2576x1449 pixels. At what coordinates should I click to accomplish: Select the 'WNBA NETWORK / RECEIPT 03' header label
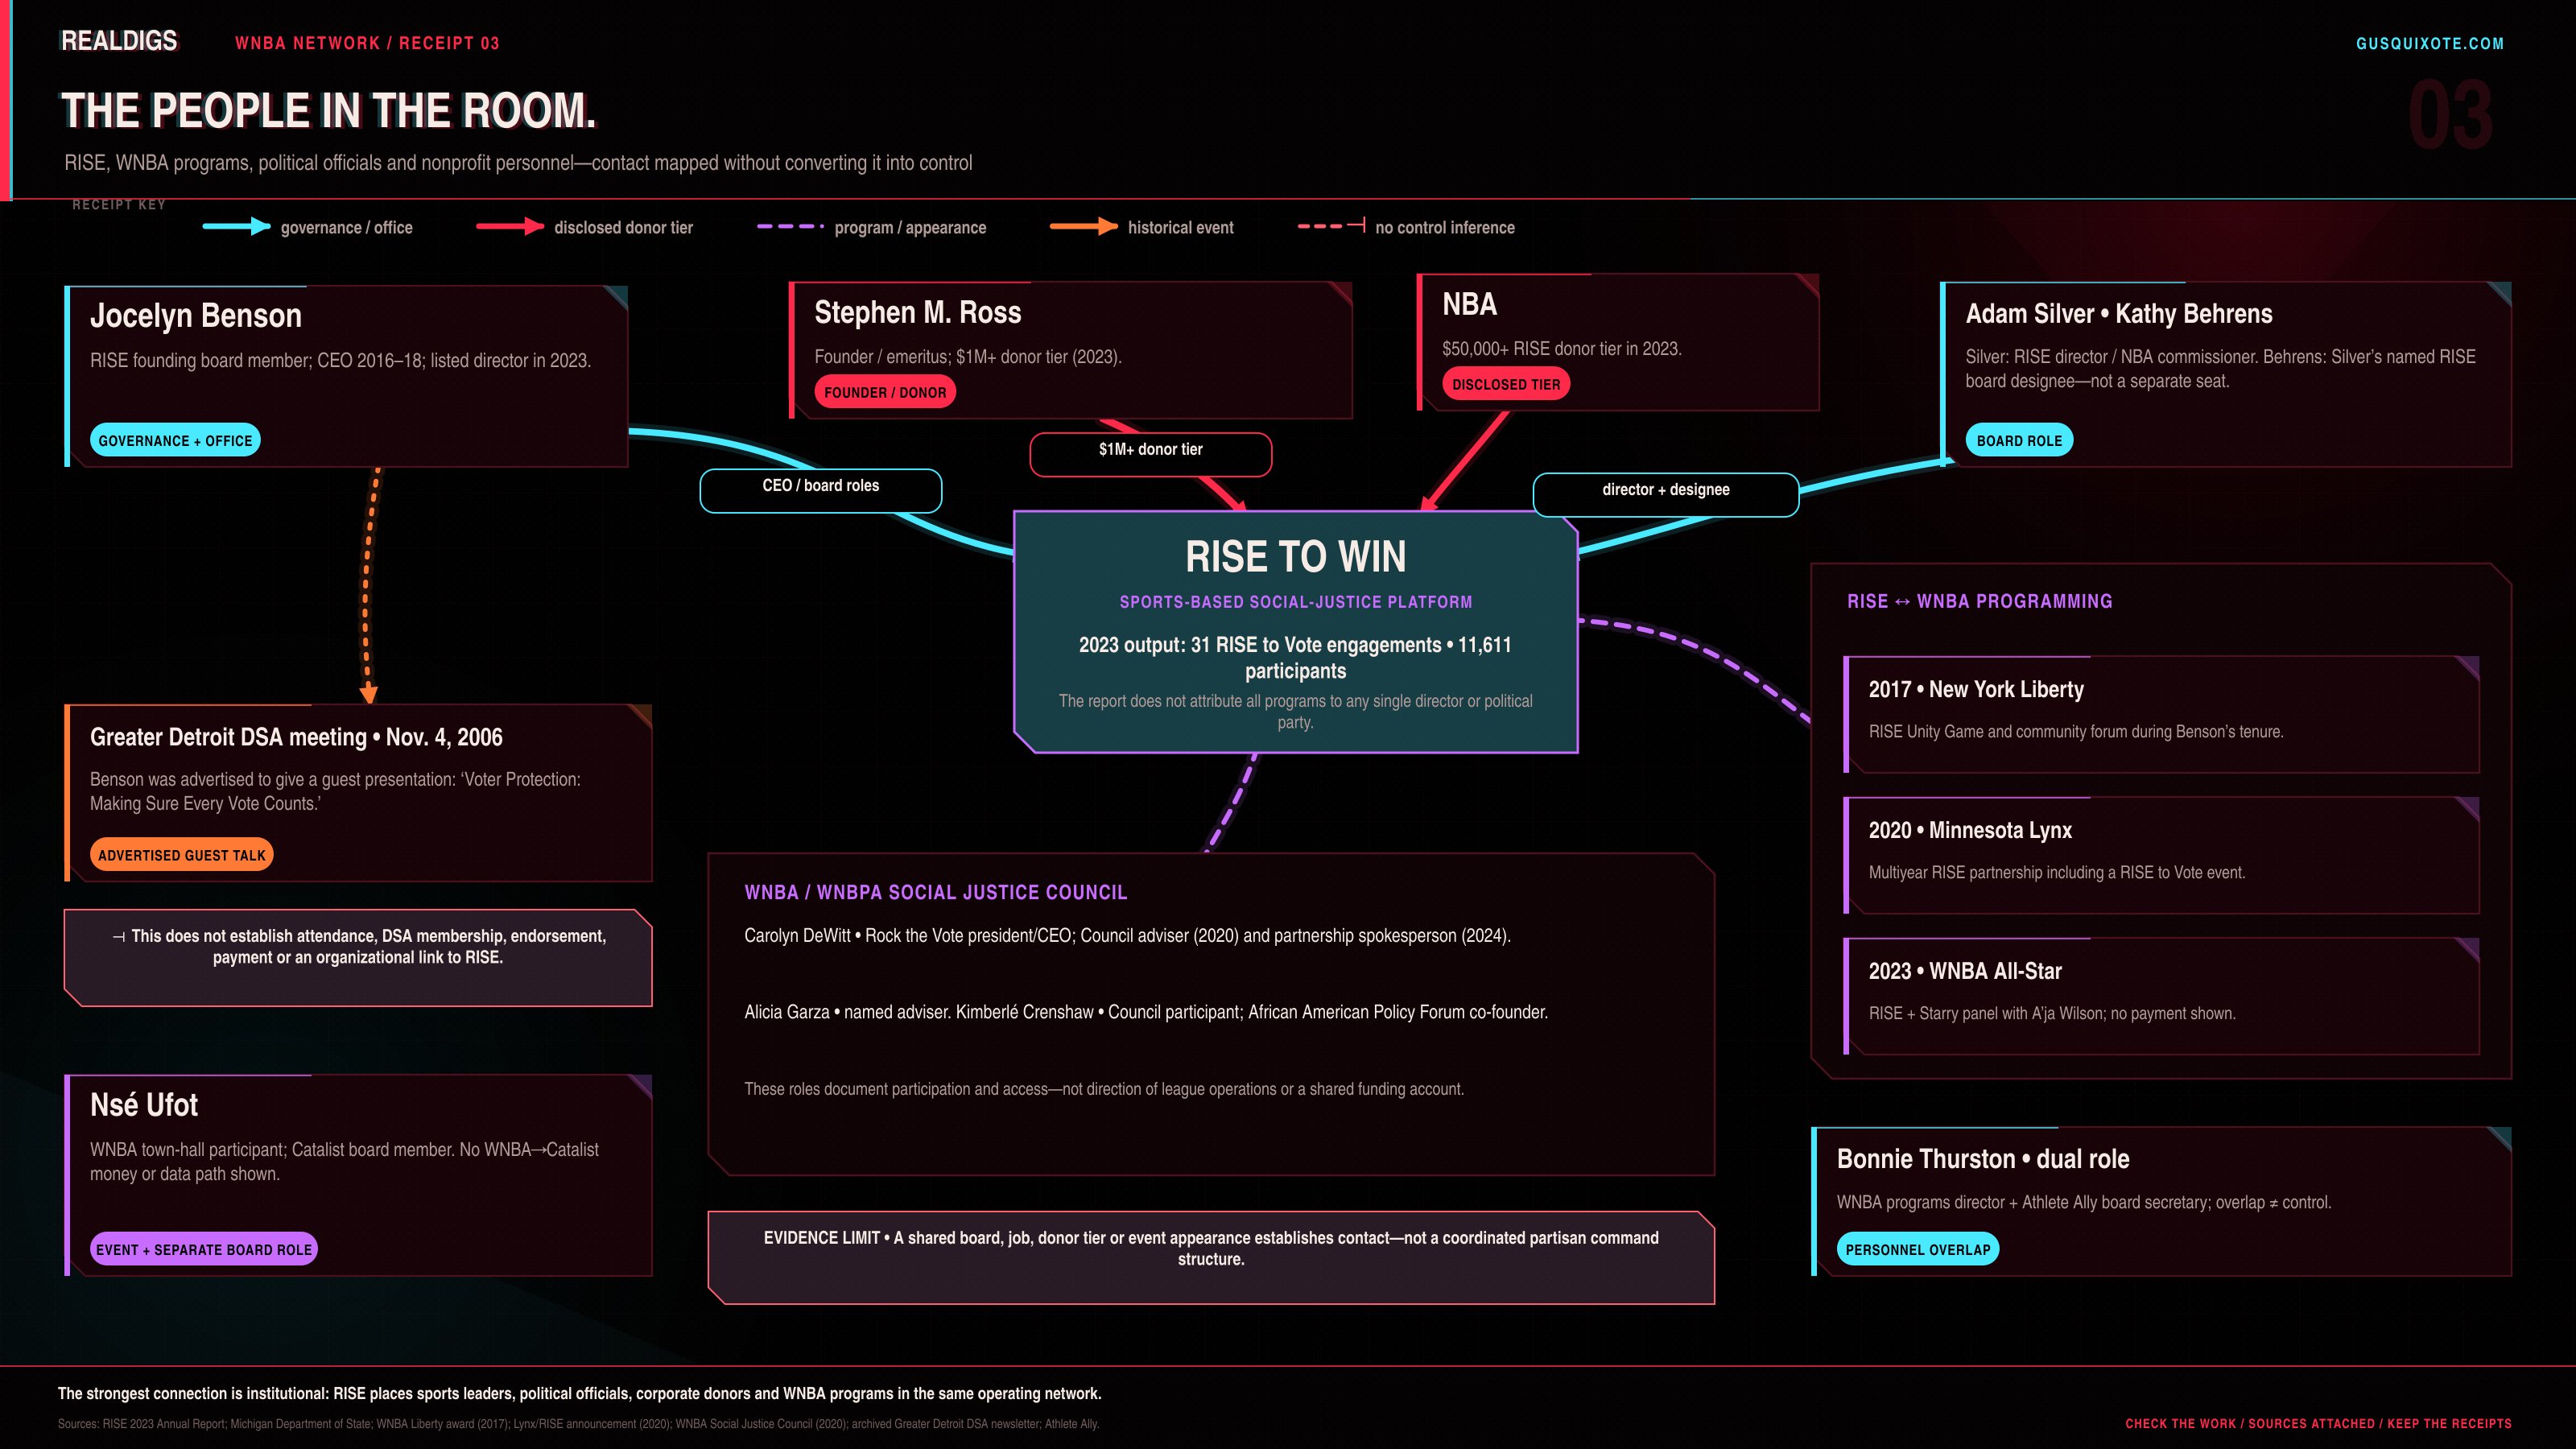pos(367,43)
